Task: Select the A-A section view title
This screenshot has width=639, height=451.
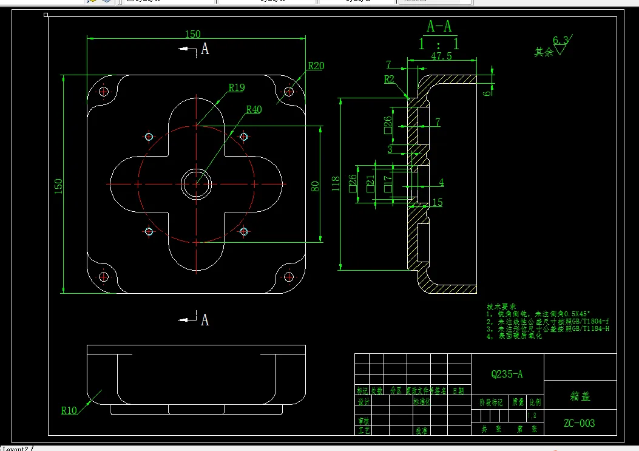Action: click(x=439, y=27)
